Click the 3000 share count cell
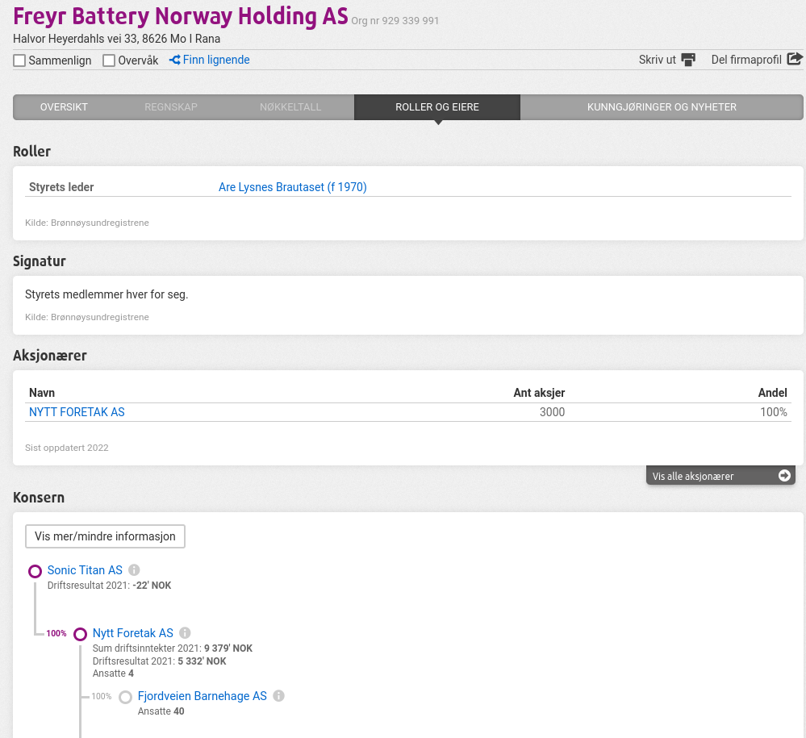 click(552, 412)
